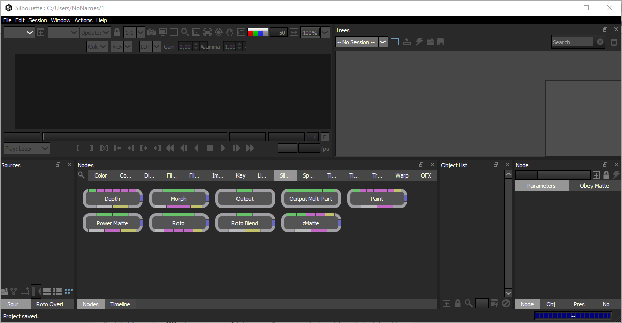Click the add plus icon in Object List
Viewport: 622px width, 323px height.
pyautogui.click(x=447, y=303)
